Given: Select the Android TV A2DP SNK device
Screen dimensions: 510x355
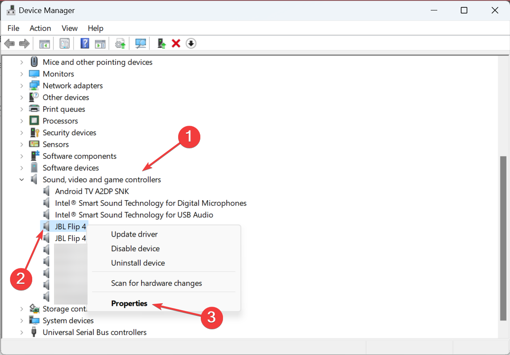Looking at the screenshot, I should [92, 191].
